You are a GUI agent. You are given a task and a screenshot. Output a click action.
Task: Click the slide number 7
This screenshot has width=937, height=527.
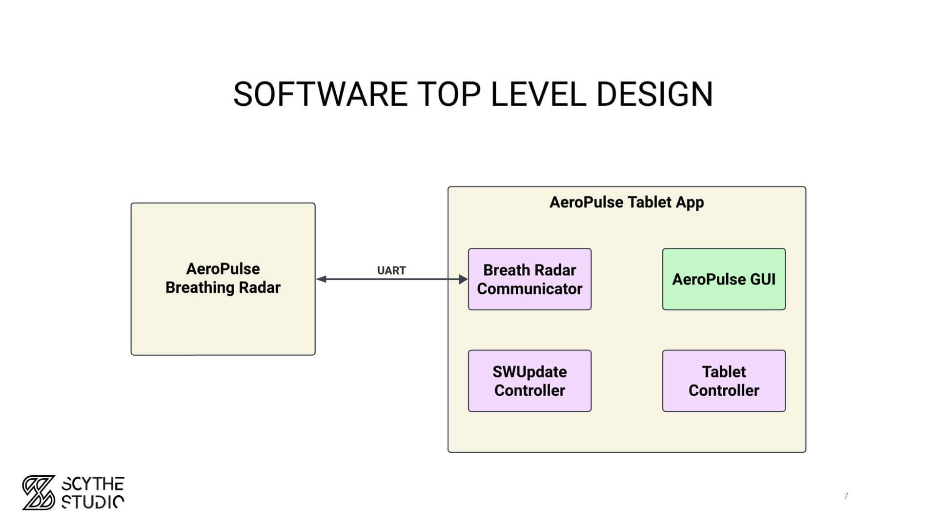pyautogui.click(x=846, y=496)
